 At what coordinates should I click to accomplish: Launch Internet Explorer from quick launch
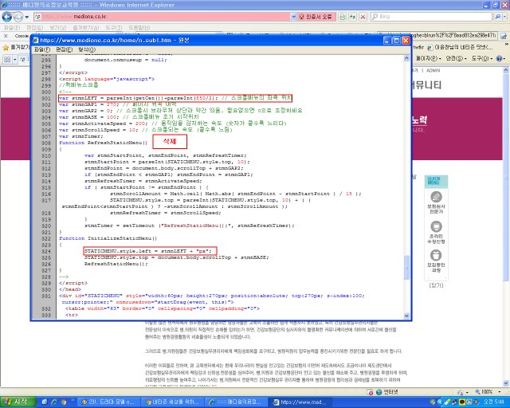(54, 402)
